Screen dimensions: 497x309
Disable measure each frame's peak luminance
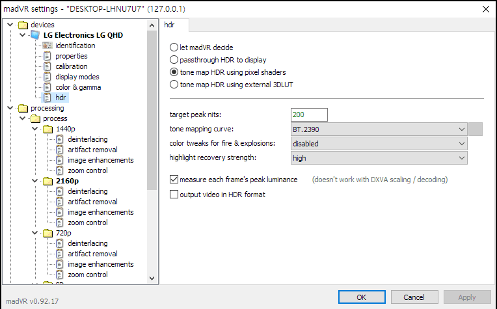[x=174, y=179]
